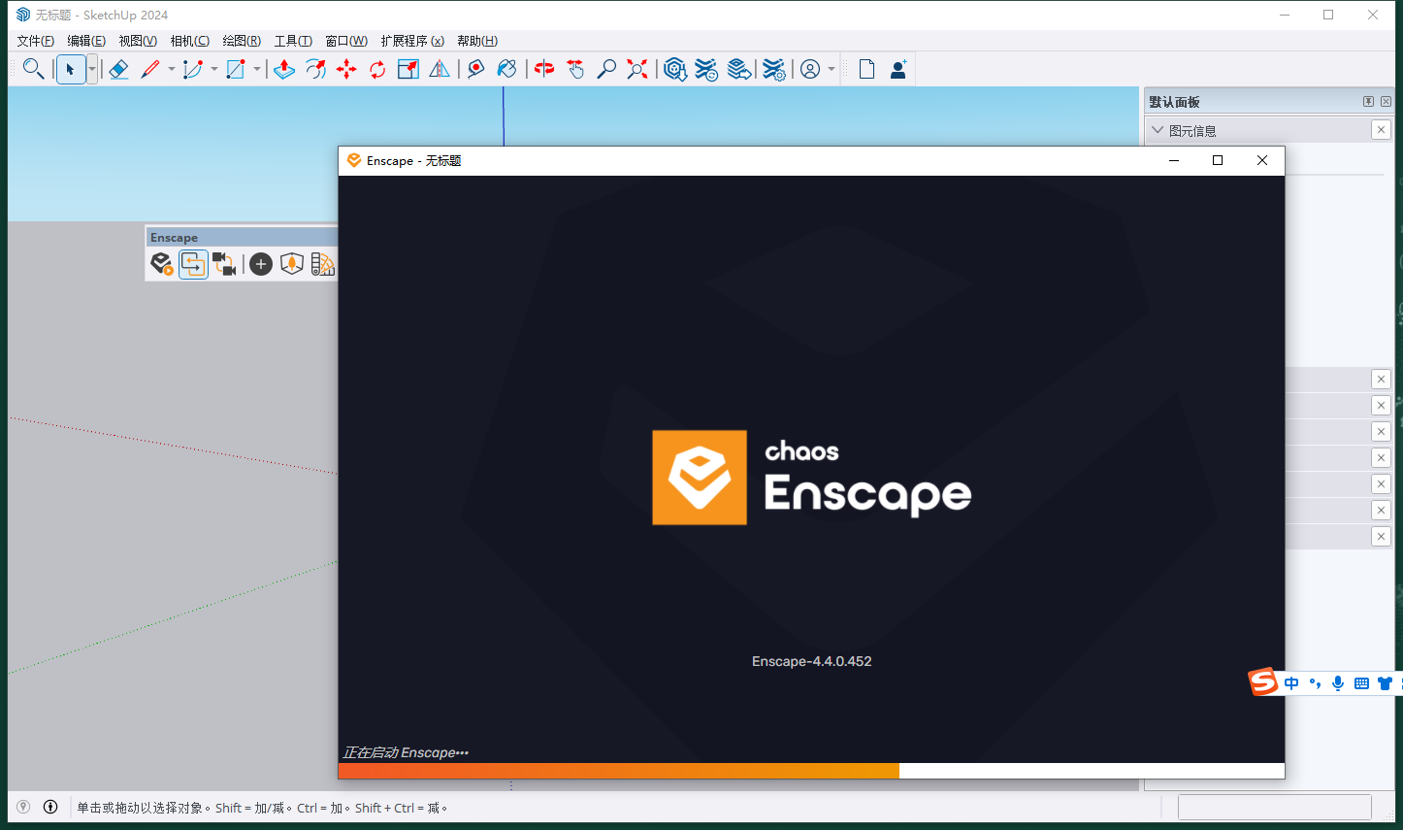Open the 相机(C) menu
1403x830 pixels.
[189, 41]
